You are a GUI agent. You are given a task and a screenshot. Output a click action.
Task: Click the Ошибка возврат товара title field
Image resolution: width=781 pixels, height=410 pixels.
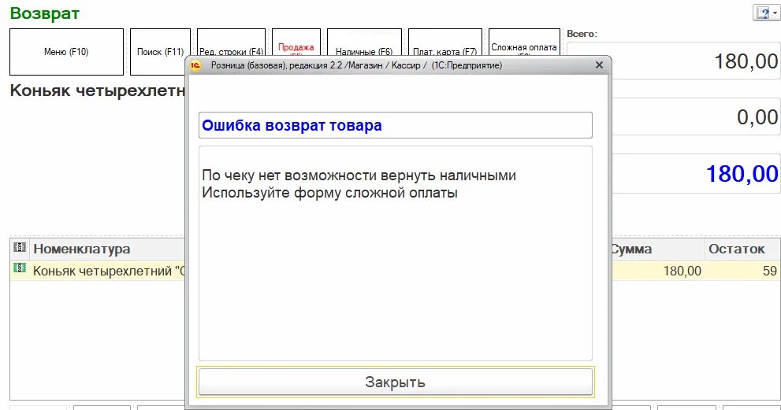396,125
